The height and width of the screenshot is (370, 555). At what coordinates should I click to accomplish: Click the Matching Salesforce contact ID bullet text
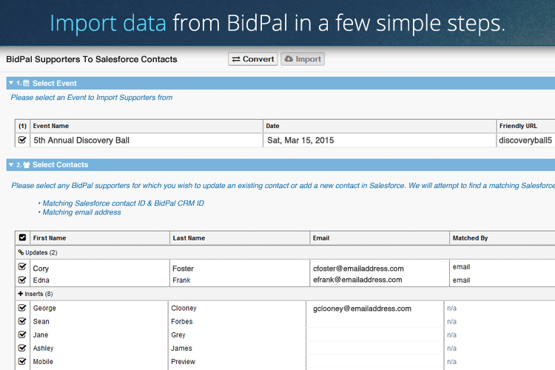(123, 203)
